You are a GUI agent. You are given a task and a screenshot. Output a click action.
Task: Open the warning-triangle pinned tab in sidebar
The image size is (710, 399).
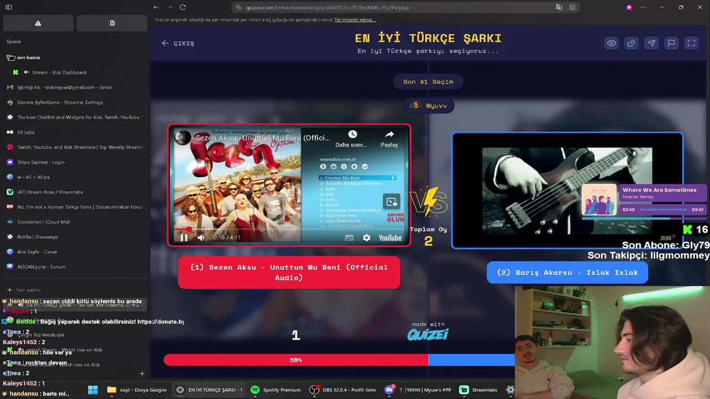coord(38,23)
